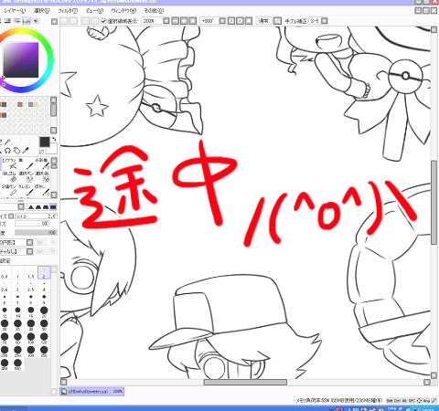Open the その他 (Others) menu

pyautogui.click(x=154, y=11)
